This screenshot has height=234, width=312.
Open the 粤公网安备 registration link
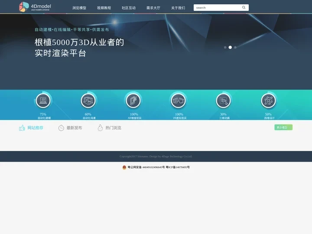pos(146,167)
